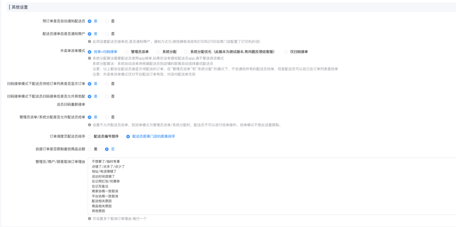Screen dimensions: 456x227
Task: Click the 外卖单派单模式 field label
Action: [73, 51]
